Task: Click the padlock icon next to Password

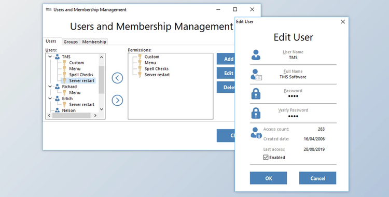Action: point(256,94)
